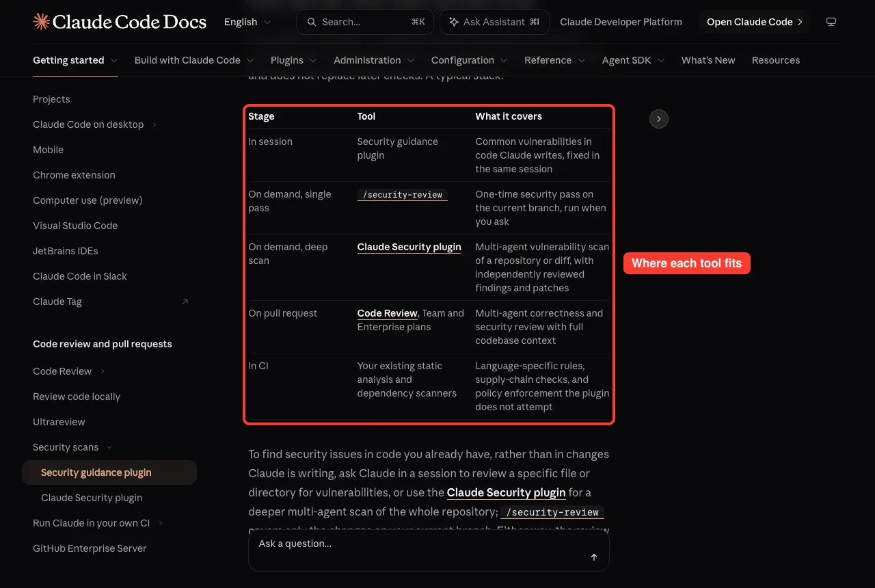Viewport: 875px width, 588px height.
Task: Go to Review code locally page
Action: coord(77,397)
